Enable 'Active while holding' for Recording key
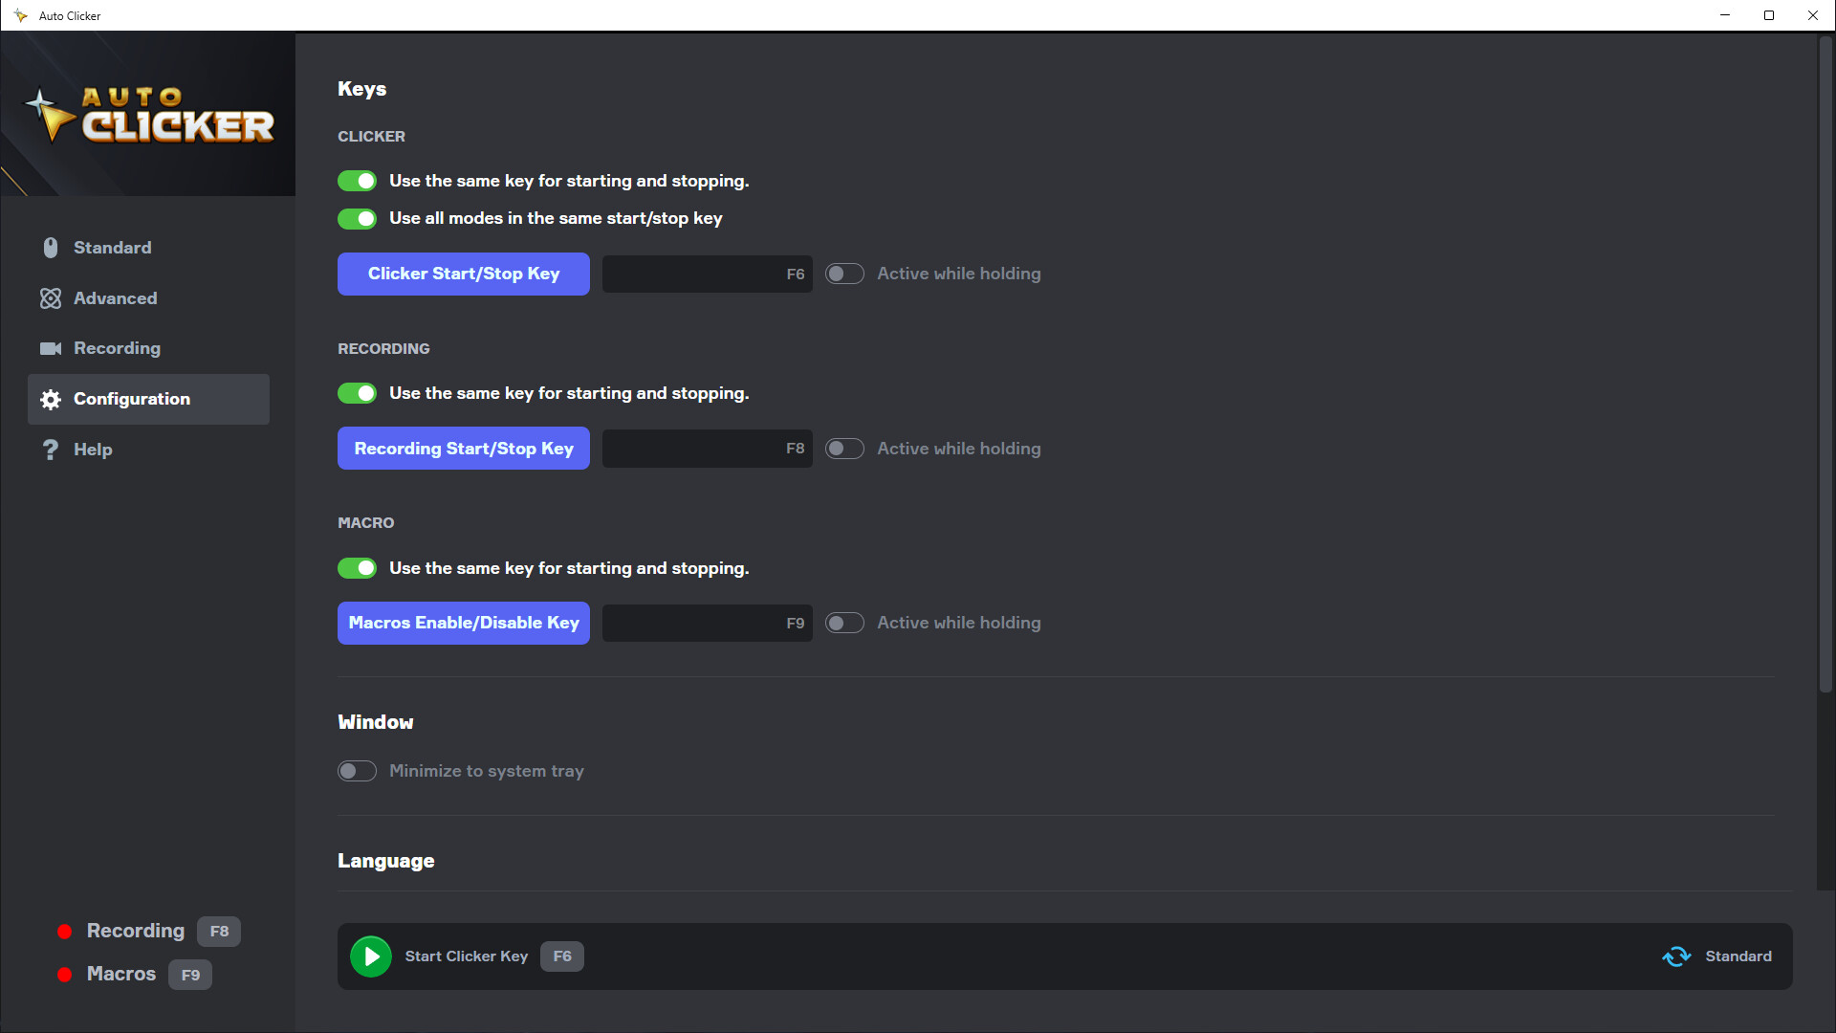 [x=845, y=448]
